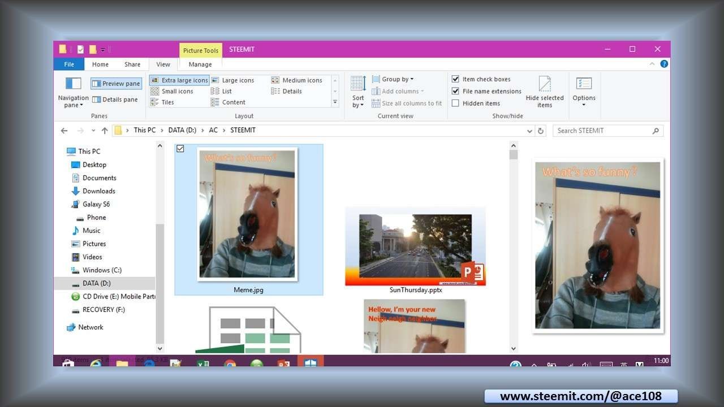This screenshot has height=407, width=724.
Task: Open the Manage ribbon tab
Action: [x=200, y=64]
